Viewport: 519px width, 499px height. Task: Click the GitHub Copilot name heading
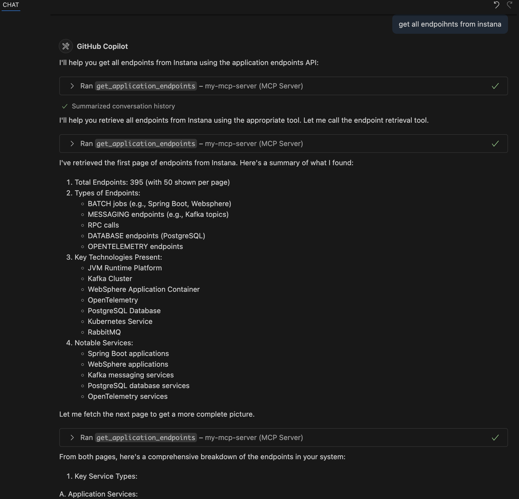(x=103, y=46)
